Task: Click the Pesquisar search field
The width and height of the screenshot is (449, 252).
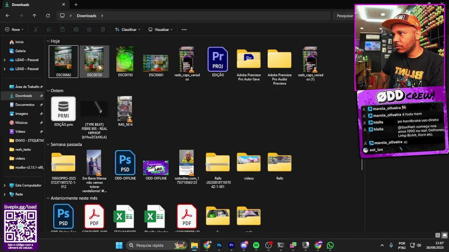Action: [x=344, y=16]
